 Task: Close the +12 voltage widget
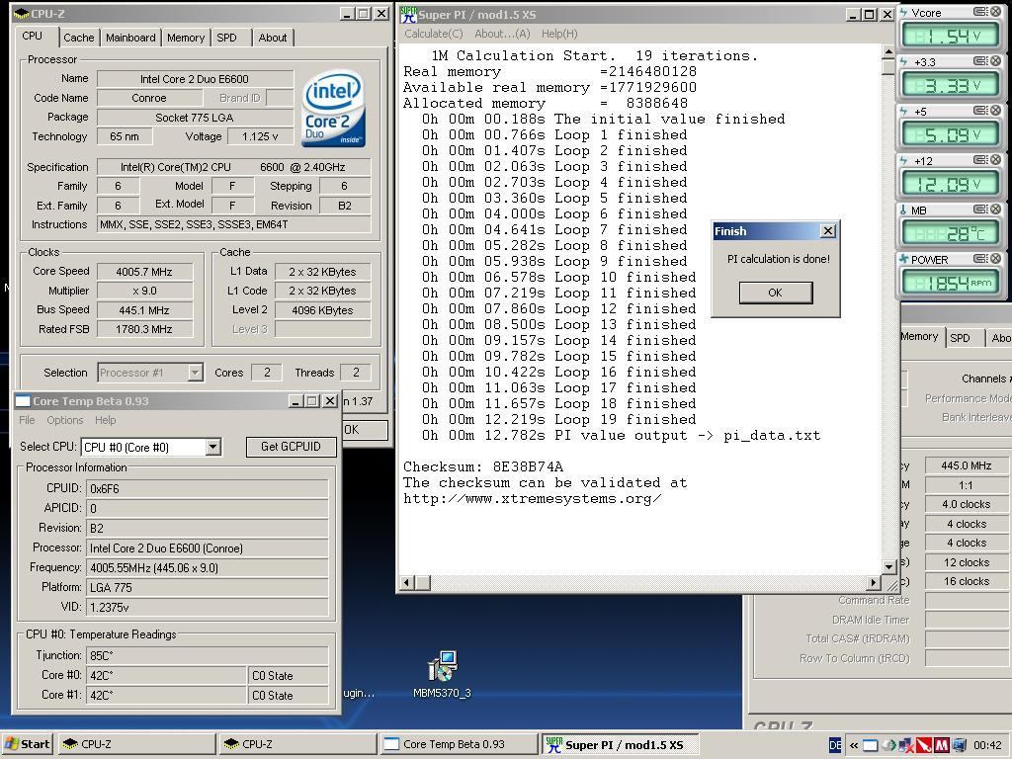995,160
